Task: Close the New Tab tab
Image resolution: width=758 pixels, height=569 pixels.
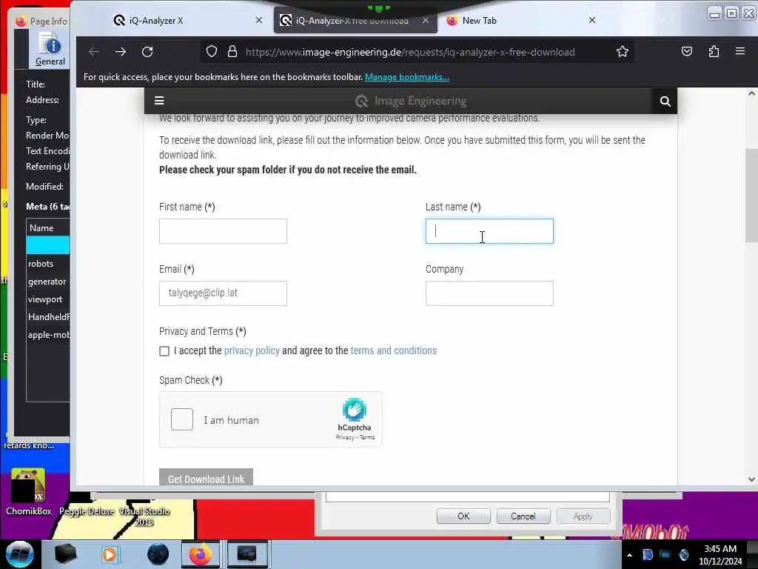Action: pos(591,20)
